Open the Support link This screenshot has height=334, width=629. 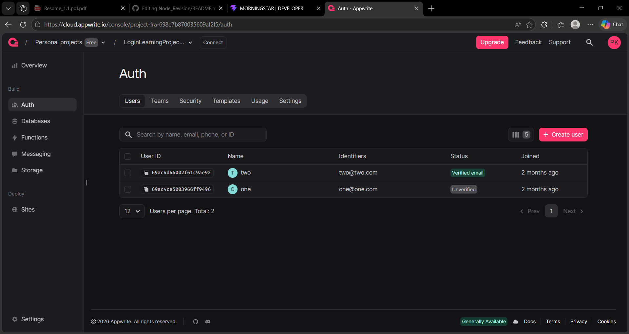[560, 42]
